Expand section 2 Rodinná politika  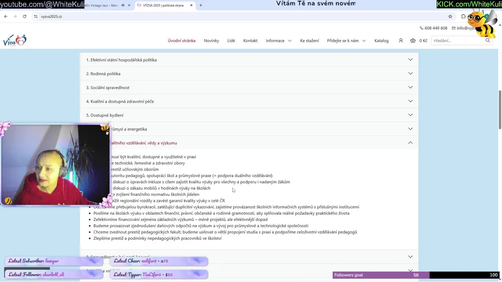tap(249, 74)
